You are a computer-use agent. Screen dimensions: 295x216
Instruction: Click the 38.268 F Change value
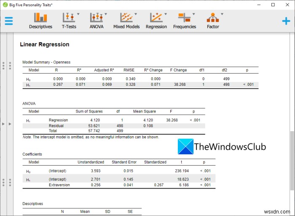(x=180, y=84)
